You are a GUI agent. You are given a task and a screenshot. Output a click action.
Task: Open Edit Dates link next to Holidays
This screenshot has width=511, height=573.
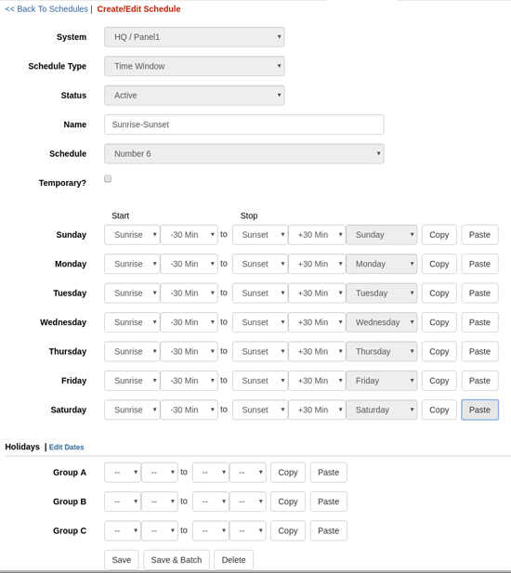click(66, 447)
